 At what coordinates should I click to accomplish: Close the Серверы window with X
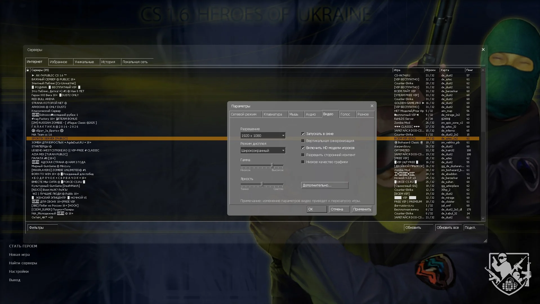point(483,50)
